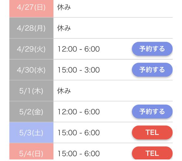
Task: Click the 15:00 - 3:00 time text
Action: (x=79, y=70)
